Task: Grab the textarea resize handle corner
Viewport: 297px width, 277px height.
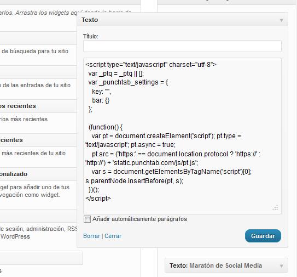Action: (276, 208)
